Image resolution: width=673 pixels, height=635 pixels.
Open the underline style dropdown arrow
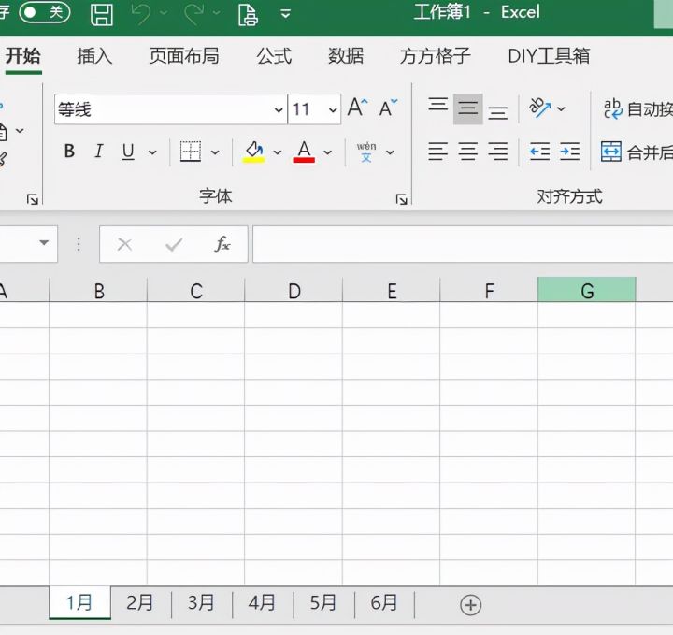[152, 152]
